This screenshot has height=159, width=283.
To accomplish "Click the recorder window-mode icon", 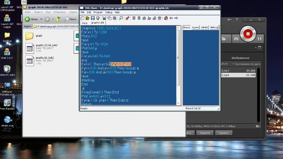I will (260, 48).
